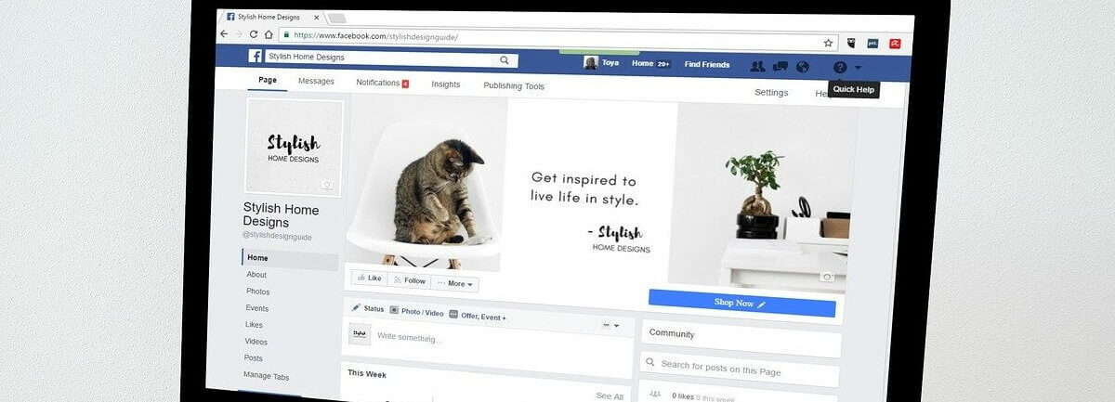Open the Publishing Tools tab
Screen dimensions: 1115x402
tap(514, 86)
